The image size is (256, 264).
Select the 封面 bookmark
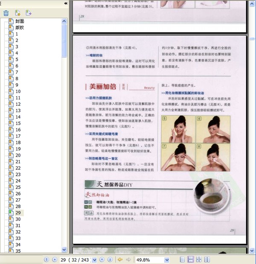point(20,21)
